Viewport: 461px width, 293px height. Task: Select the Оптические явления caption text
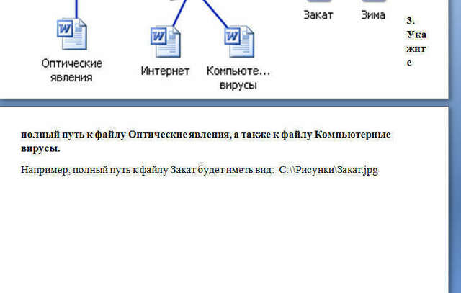(x=72, y=71)
